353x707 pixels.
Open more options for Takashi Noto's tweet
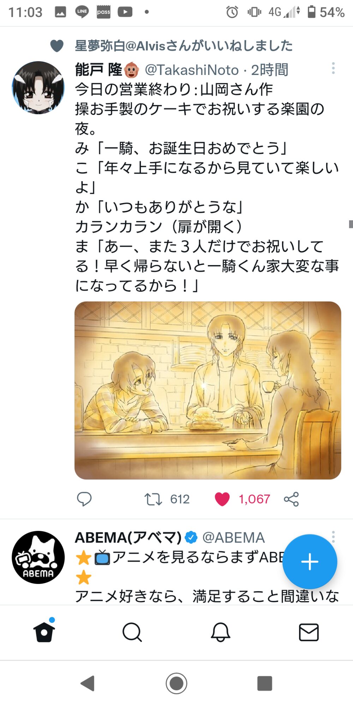coord(333,68)
